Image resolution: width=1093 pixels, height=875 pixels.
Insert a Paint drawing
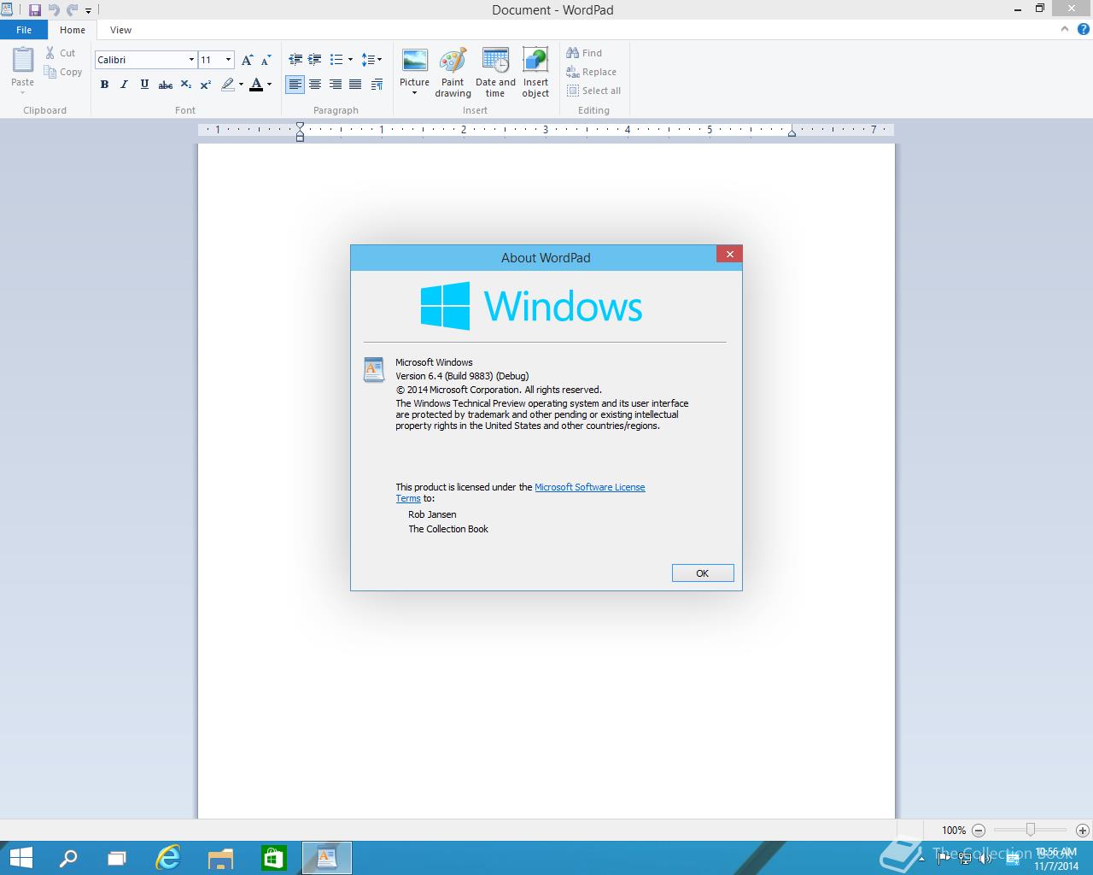(x=453, y=73)
